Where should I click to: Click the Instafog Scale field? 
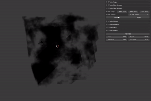117,37
